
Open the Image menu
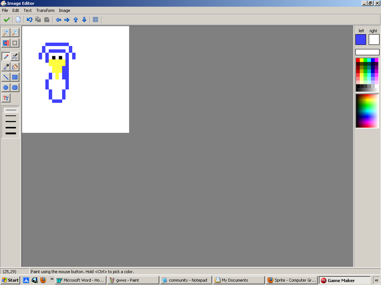point(64,10)
